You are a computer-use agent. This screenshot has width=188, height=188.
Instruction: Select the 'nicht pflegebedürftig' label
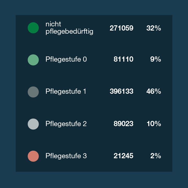[69, 28]
